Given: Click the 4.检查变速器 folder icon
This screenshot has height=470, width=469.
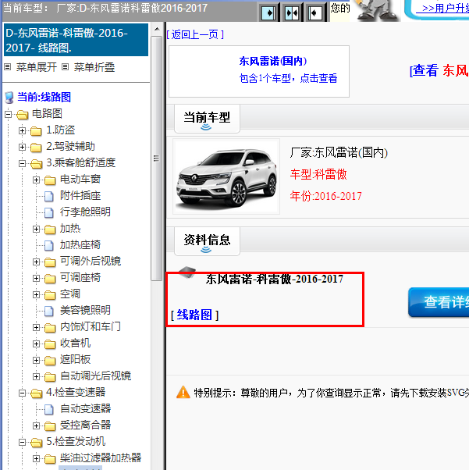Looking at the screenshot, I should coord(36,393).
